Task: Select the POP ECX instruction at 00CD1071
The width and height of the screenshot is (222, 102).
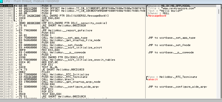Action: click(x=47, y=89)
